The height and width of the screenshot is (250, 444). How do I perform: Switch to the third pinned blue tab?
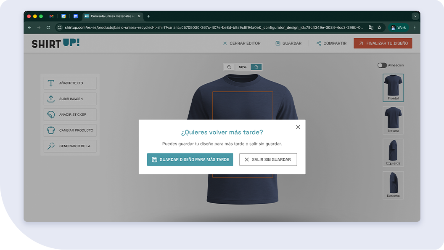coord(76,16)
